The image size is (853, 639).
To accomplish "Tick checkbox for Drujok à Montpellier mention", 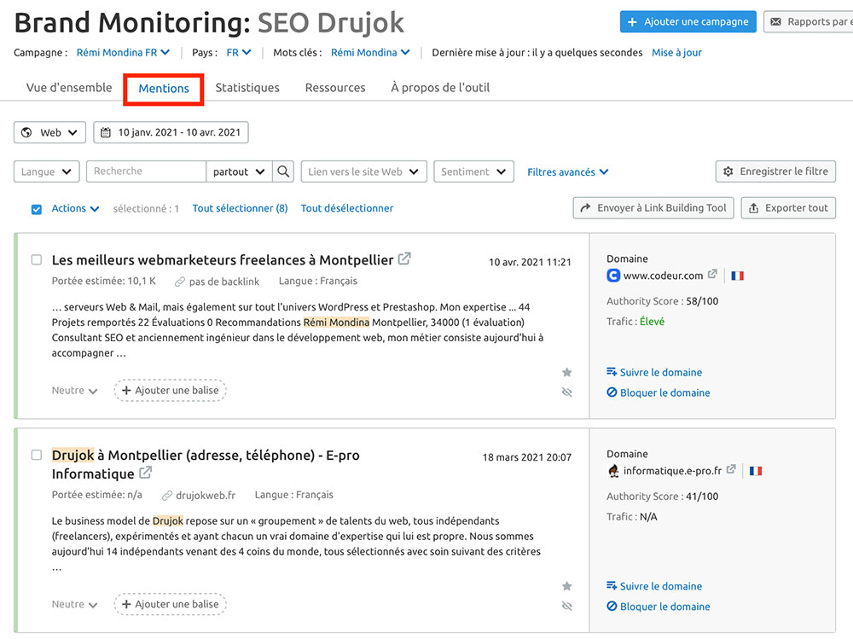I will pos(37,455).
